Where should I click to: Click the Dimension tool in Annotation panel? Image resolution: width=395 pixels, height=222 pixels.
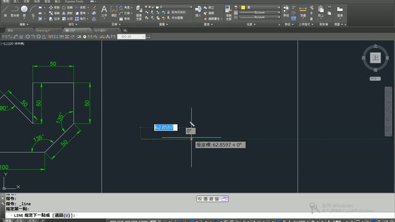(x=114, y=11)
